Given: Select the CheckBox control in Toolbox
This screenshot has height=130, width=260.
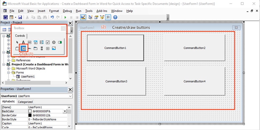Looking at the screenshot, I should pos(47,42).
